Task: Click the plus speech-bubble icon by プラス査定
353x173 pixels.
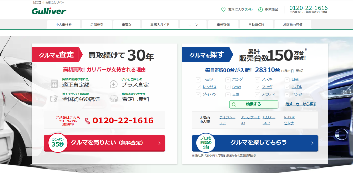Action: (113, 84)
